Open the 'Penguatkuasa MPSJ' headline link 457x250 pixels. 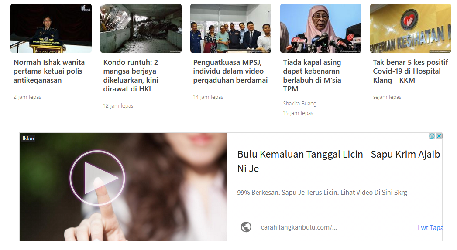(x=230, y=71)
